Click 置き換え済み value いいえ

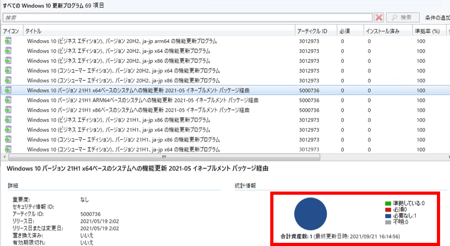point(87,236)
